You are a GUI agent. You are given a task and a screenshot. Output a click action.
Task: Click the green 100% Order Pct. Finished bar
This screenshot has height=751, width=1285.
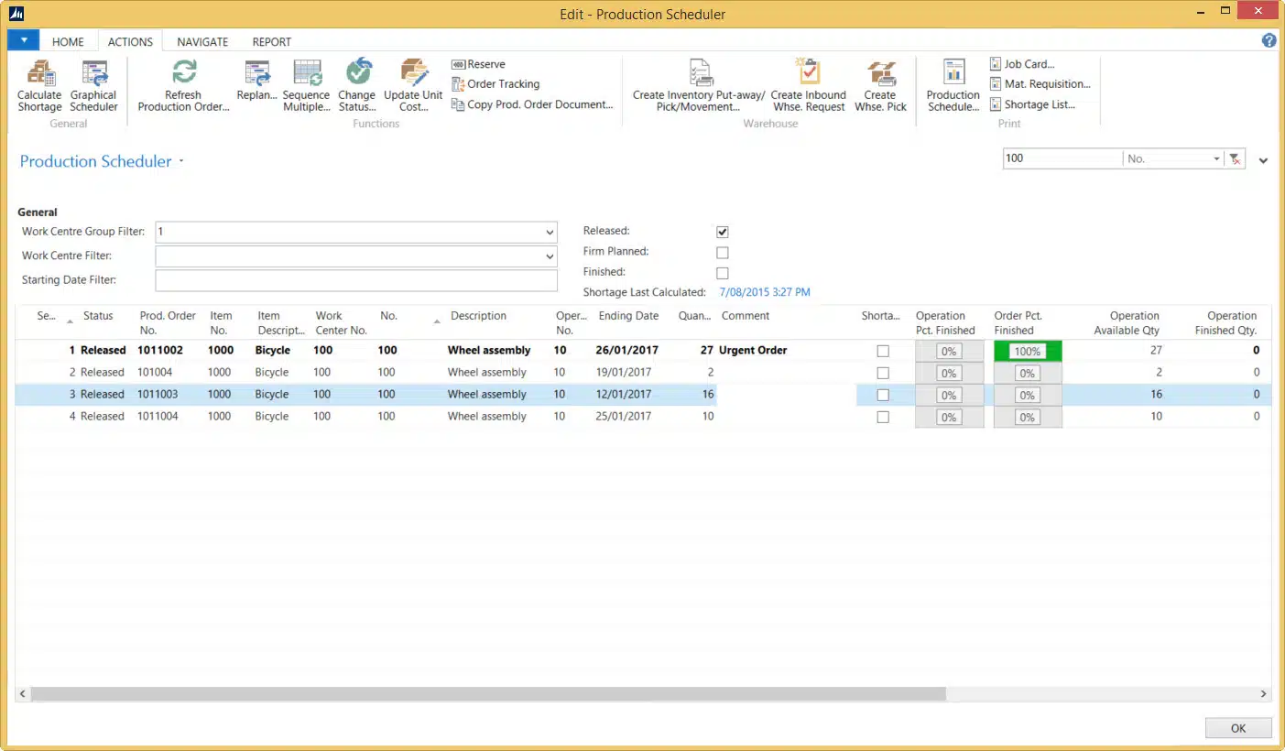(1028, 351)
